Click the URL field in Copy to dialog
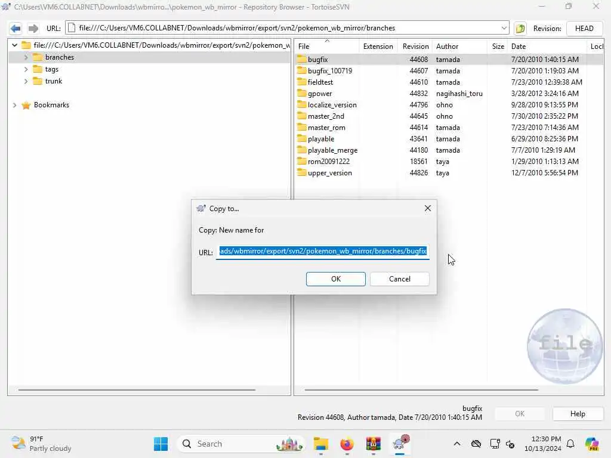Image resolution: width=611 pixels, height=458 pixels. coord(323,252)
